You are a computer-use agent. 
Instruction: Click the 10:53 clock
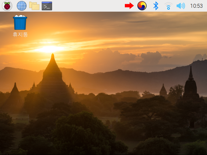tap(196, 6)
